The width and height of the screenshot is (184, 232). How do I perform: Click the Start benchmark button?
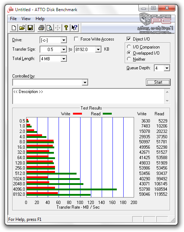pyautogui.click(x=158, y=82)
